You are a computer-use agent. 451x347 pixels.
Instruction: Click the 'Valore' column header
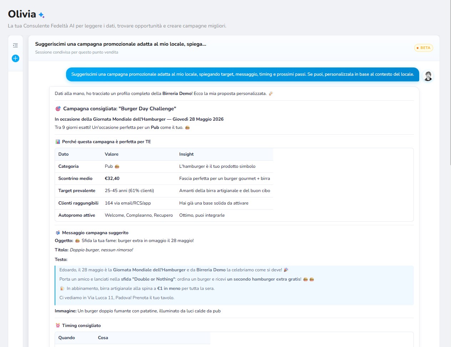(x=112, y=154)
